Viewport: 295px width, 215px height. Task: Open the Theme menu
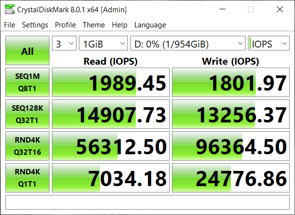[x=94, y=25]
